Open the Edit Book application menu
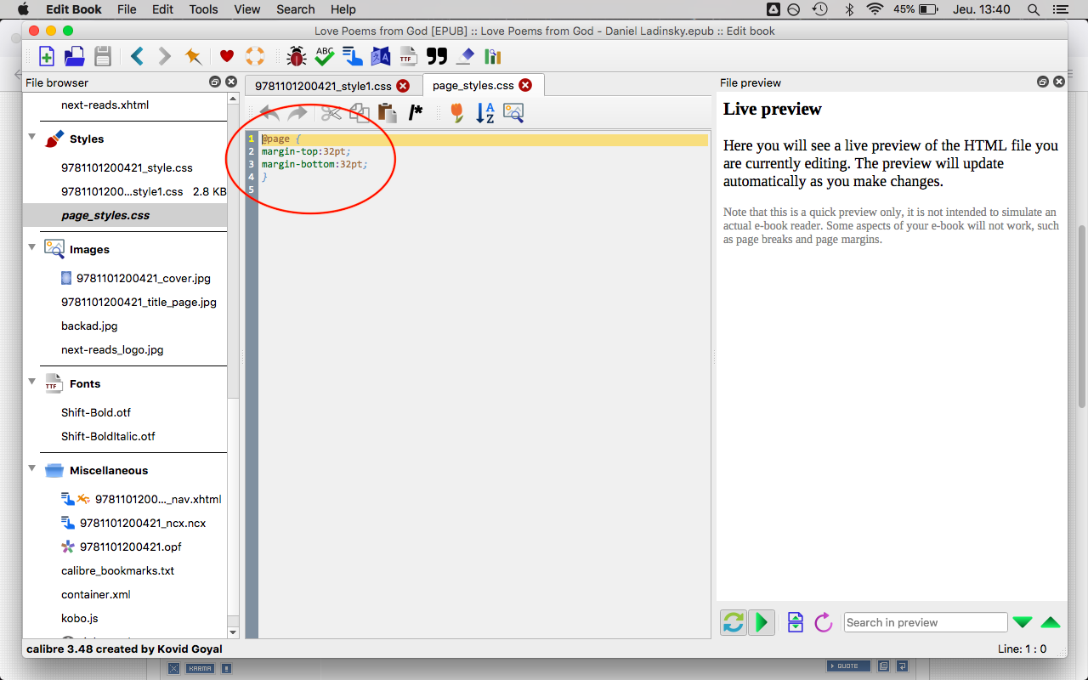Viewport: 1088px width, 680px height. pyautogui.click(x=74, y=9)
